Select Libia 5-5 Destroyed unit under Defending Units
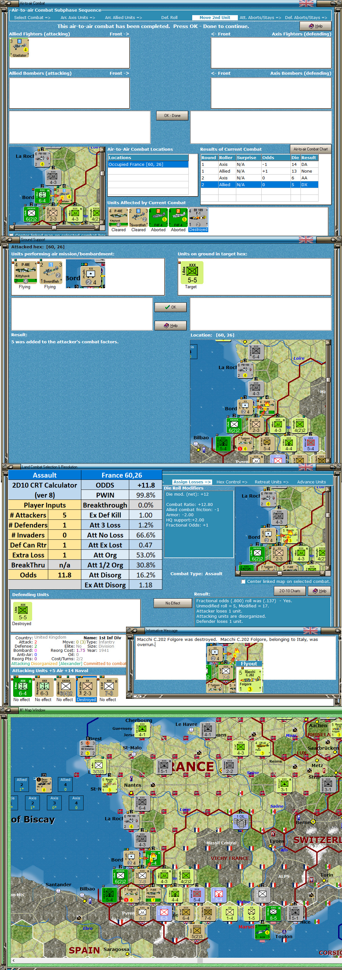342x970 pixels. [x=22, y=611]
